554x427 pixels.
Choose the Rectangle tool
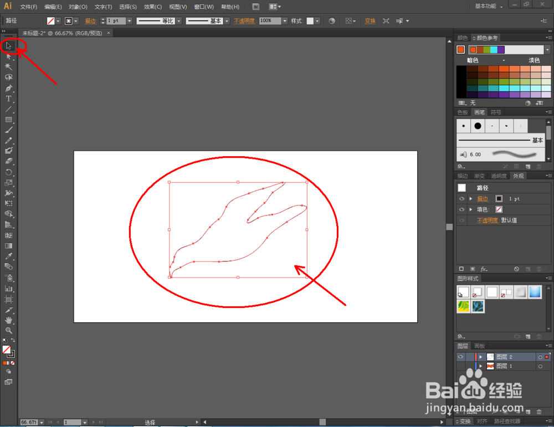tap(8, 120)
